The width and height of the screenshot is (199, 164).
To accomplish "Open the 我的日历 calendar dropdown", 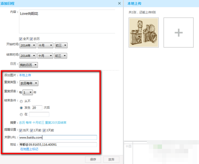I will pos(28,65).
